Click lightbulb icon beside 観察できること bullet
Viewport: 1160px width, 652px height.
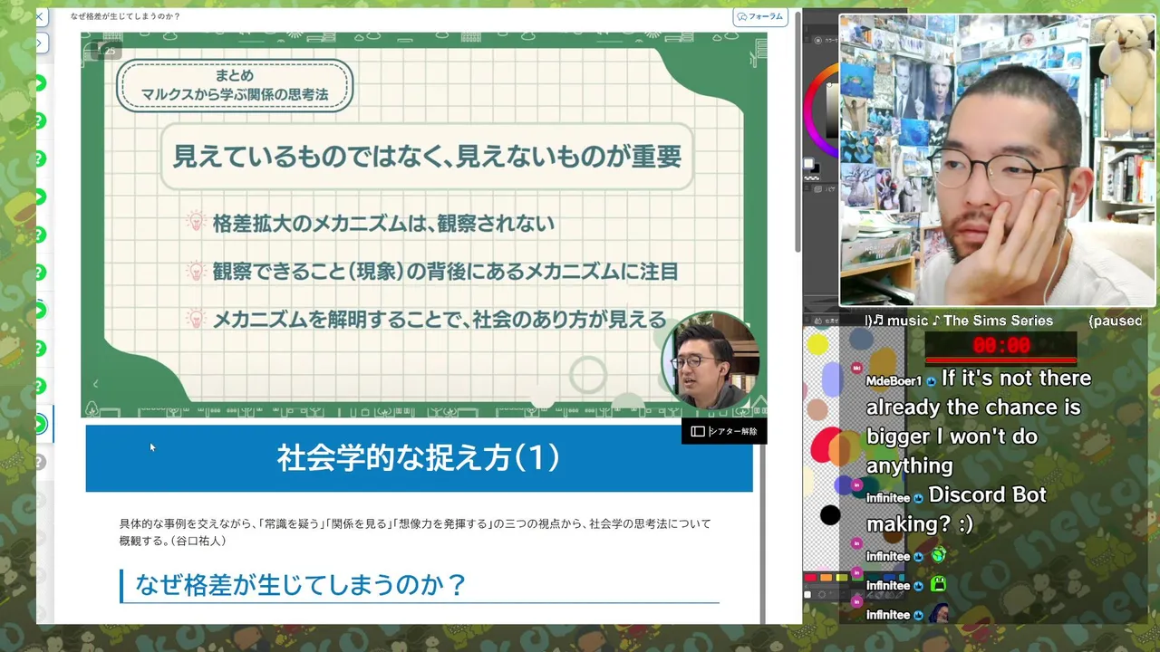[x=195, y=270]
